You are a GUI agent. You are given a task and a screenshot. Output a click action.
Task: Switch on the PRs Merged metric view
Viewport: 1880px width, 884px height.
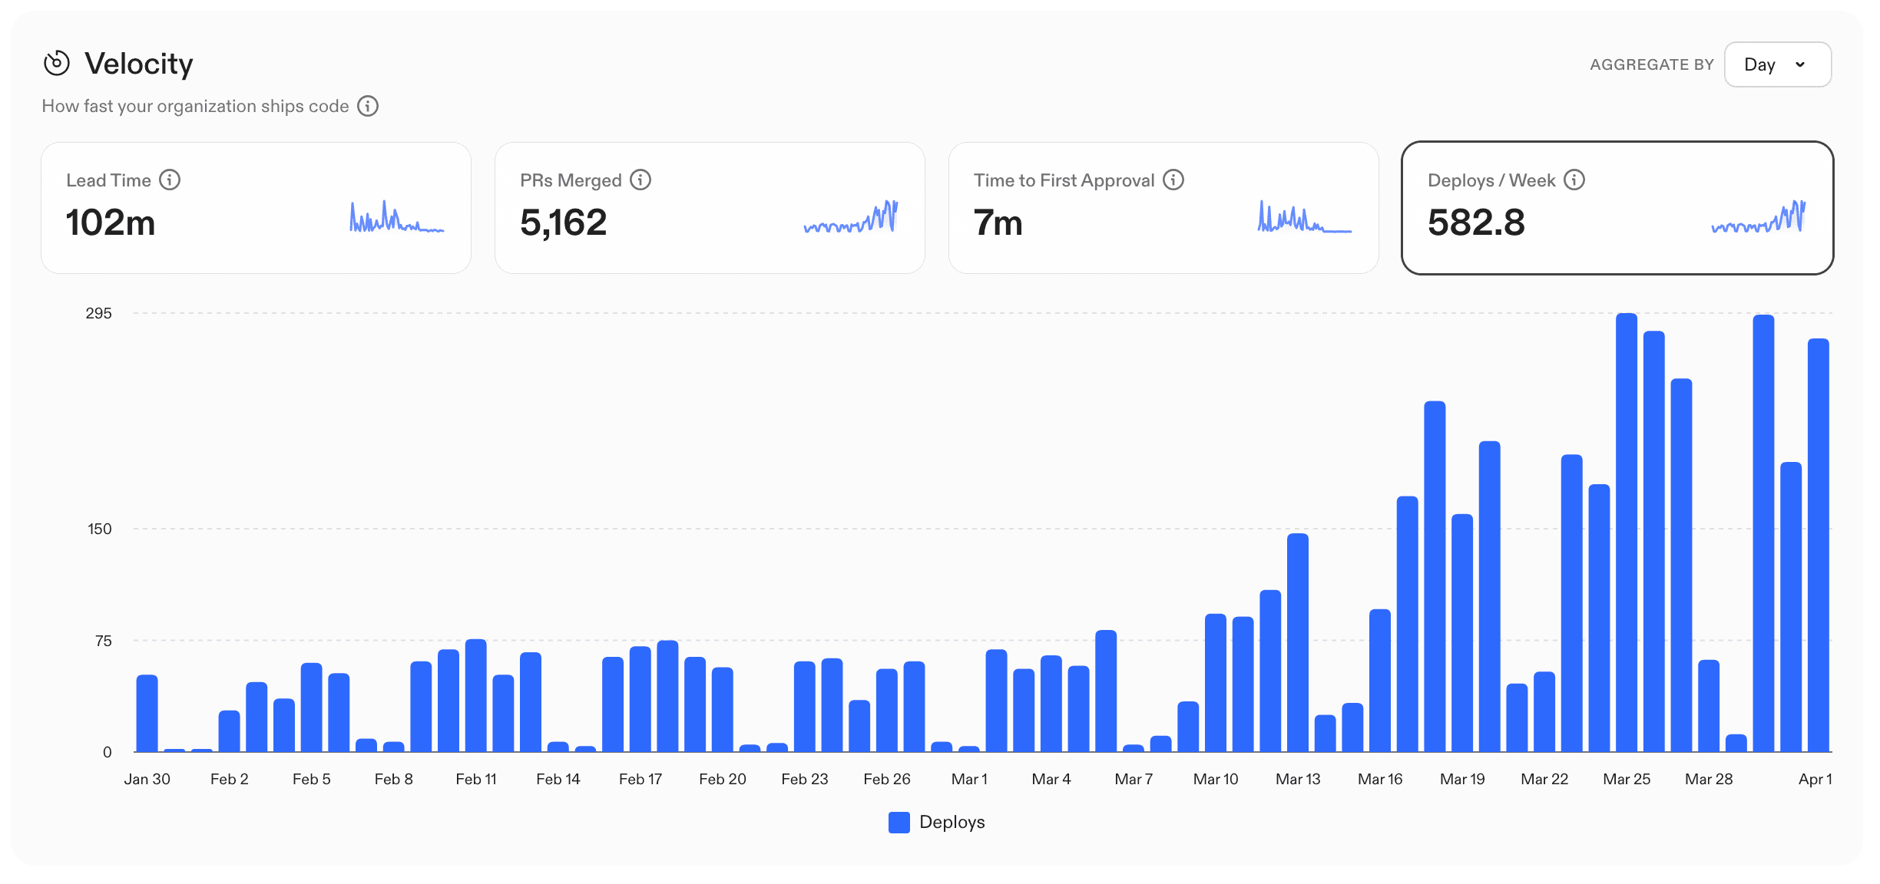(710, 207)
